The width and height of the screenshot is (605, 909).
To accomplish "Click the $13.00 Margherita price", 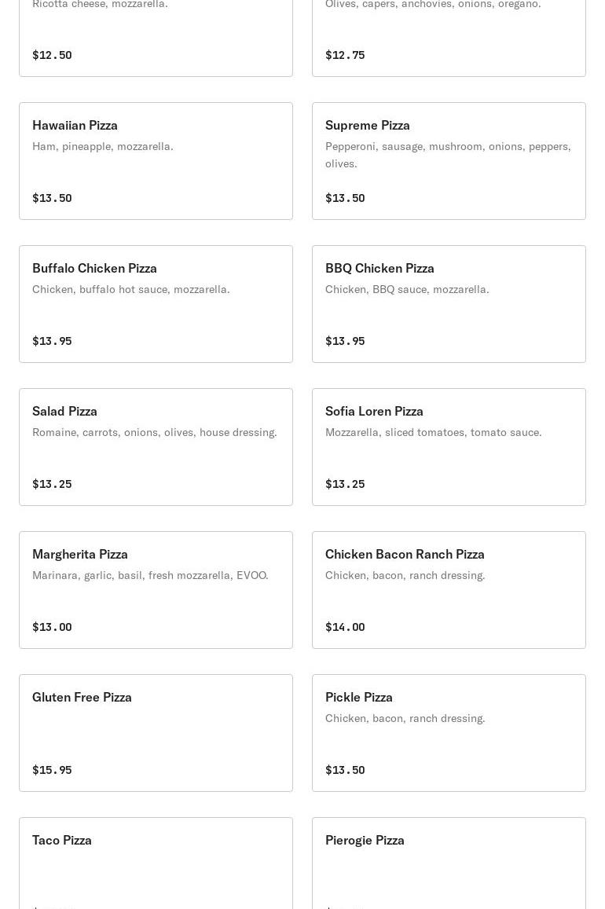I will (x=52, y=627).
